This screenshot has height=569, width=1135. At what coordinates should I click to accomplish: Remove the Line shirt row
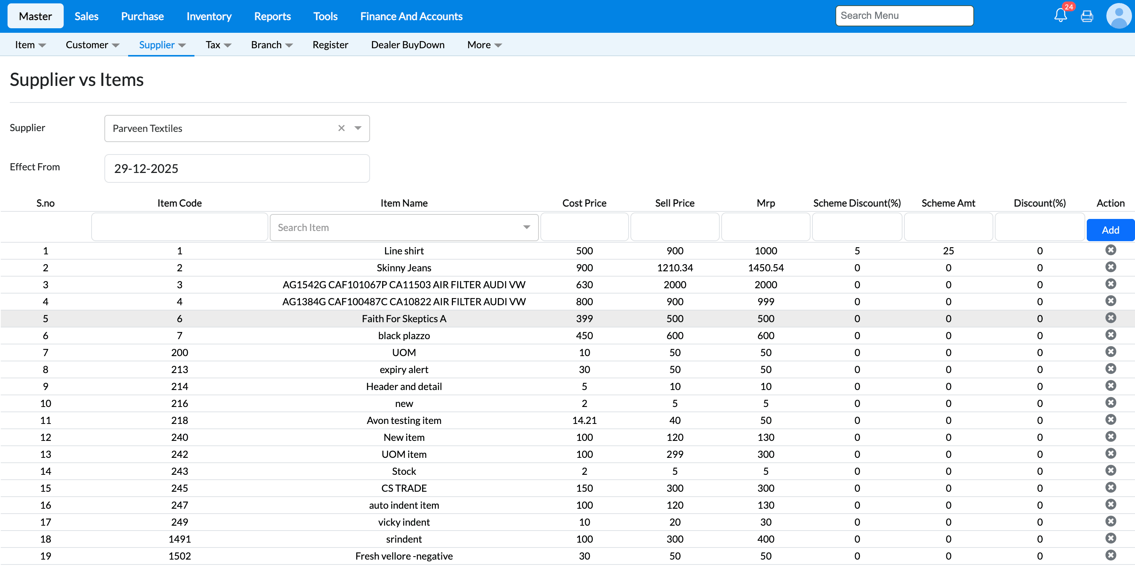click(1111, 250)
